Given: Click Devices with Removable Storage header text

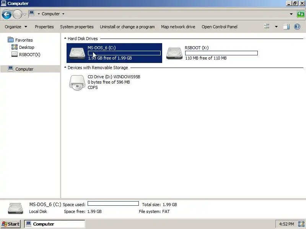Looking at the screenshot, I should 98,68.
